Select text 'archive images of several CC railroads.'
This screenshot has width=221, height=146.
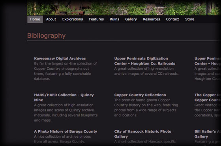point(146,74)
